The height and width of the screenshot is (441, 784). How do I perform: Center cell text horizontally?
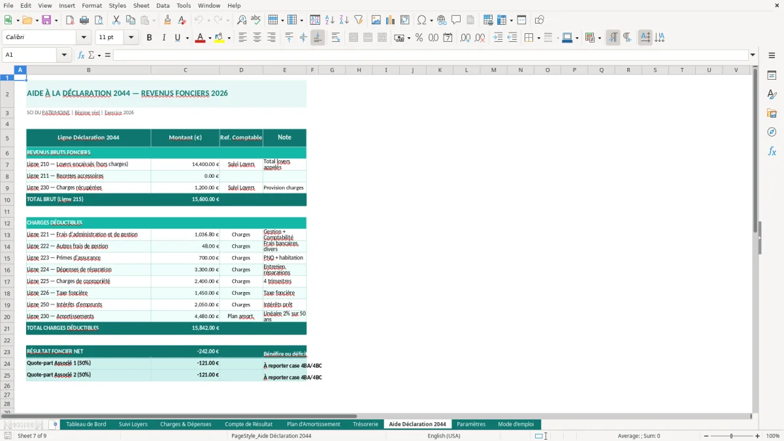[x=257, y=38]
